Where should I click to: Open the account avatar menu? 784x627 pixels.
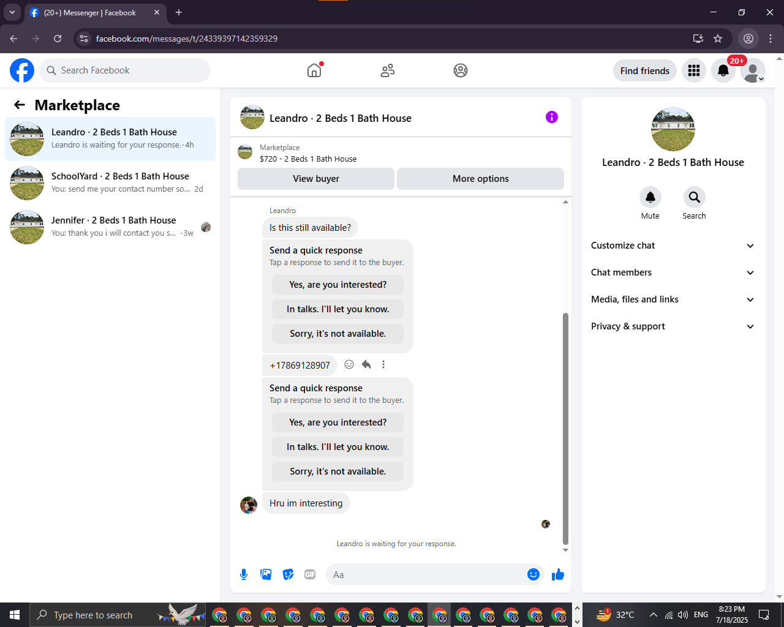(753, 70)
